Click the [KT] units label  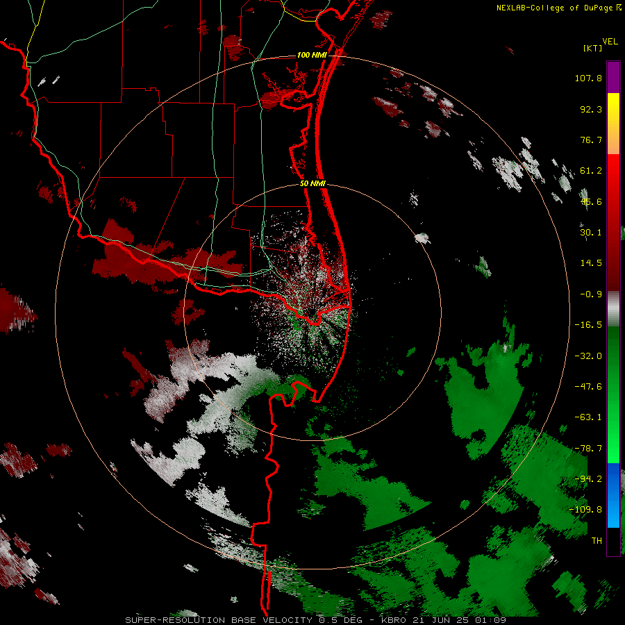[593, 48]
